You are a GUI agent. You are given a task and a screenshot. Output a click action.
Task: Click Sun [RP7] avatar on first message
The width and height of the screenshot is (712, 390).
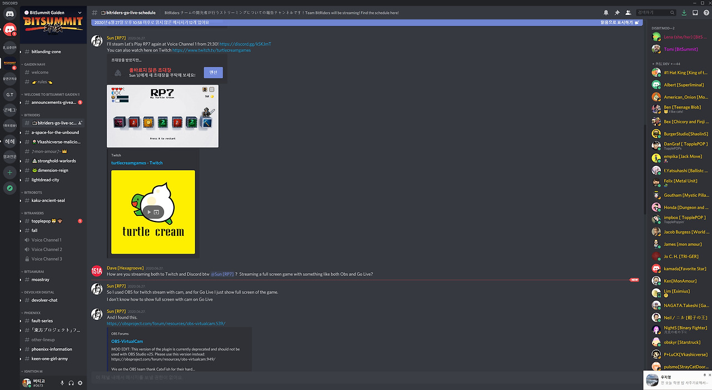click(x=97, y=41)
